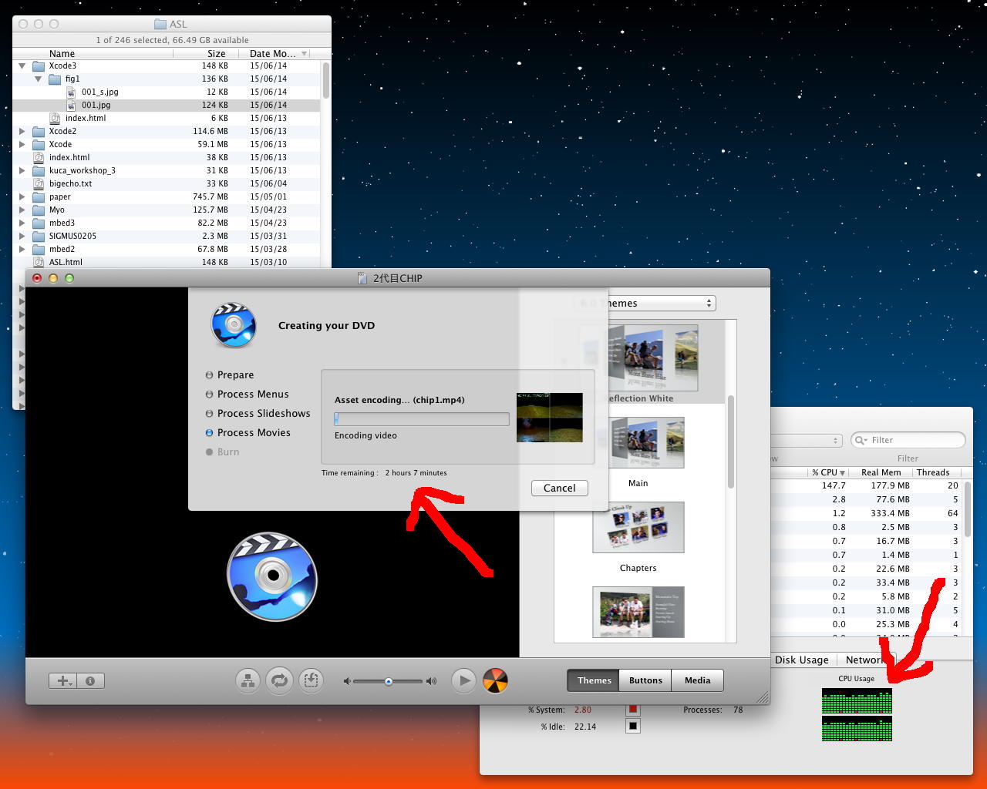Switch to the Buttons tab in iDVD
This screenshot has height=789, width=987.
(x=645, y=680)
